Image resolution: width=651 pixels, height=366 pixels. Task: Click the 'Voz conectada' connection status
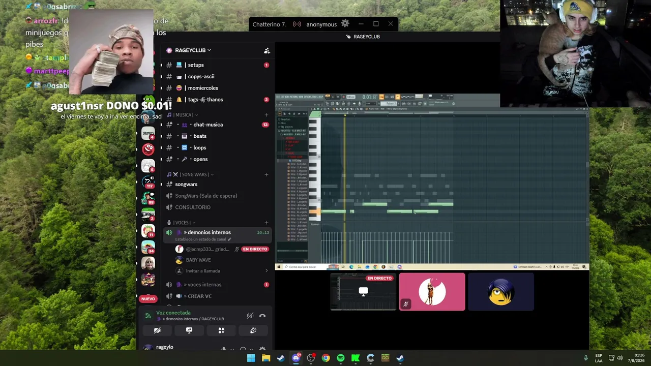(173, 313)
